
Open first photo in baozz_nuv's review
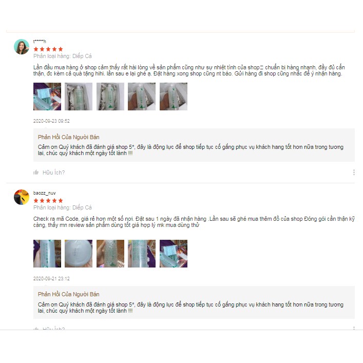click(47, 254)
